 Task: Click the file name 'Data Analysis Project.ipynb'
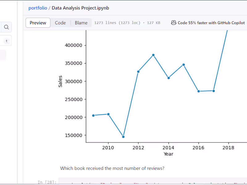(80, 8)
